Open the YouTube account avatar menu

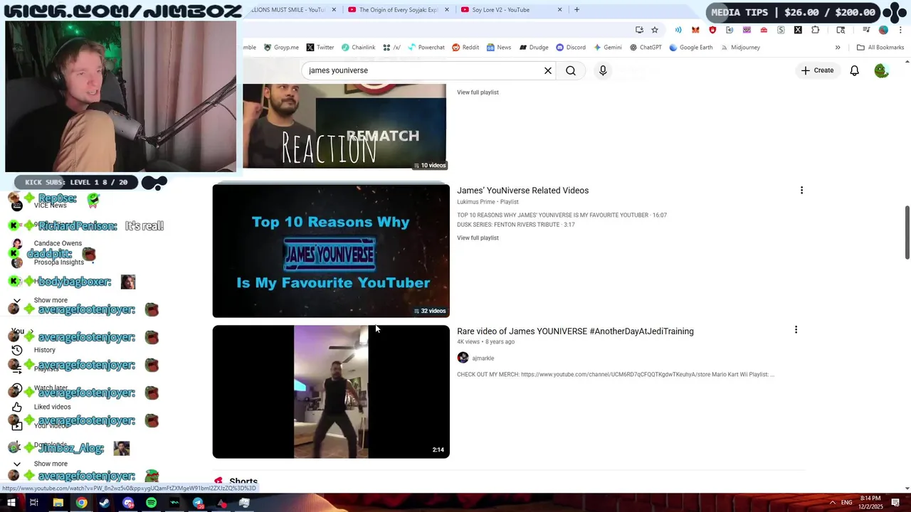[882, 70]
